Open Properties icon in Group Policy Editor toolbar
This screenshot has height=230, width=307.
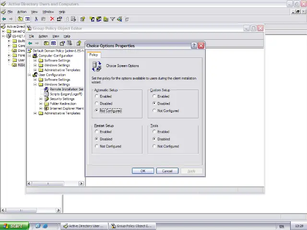62,43
